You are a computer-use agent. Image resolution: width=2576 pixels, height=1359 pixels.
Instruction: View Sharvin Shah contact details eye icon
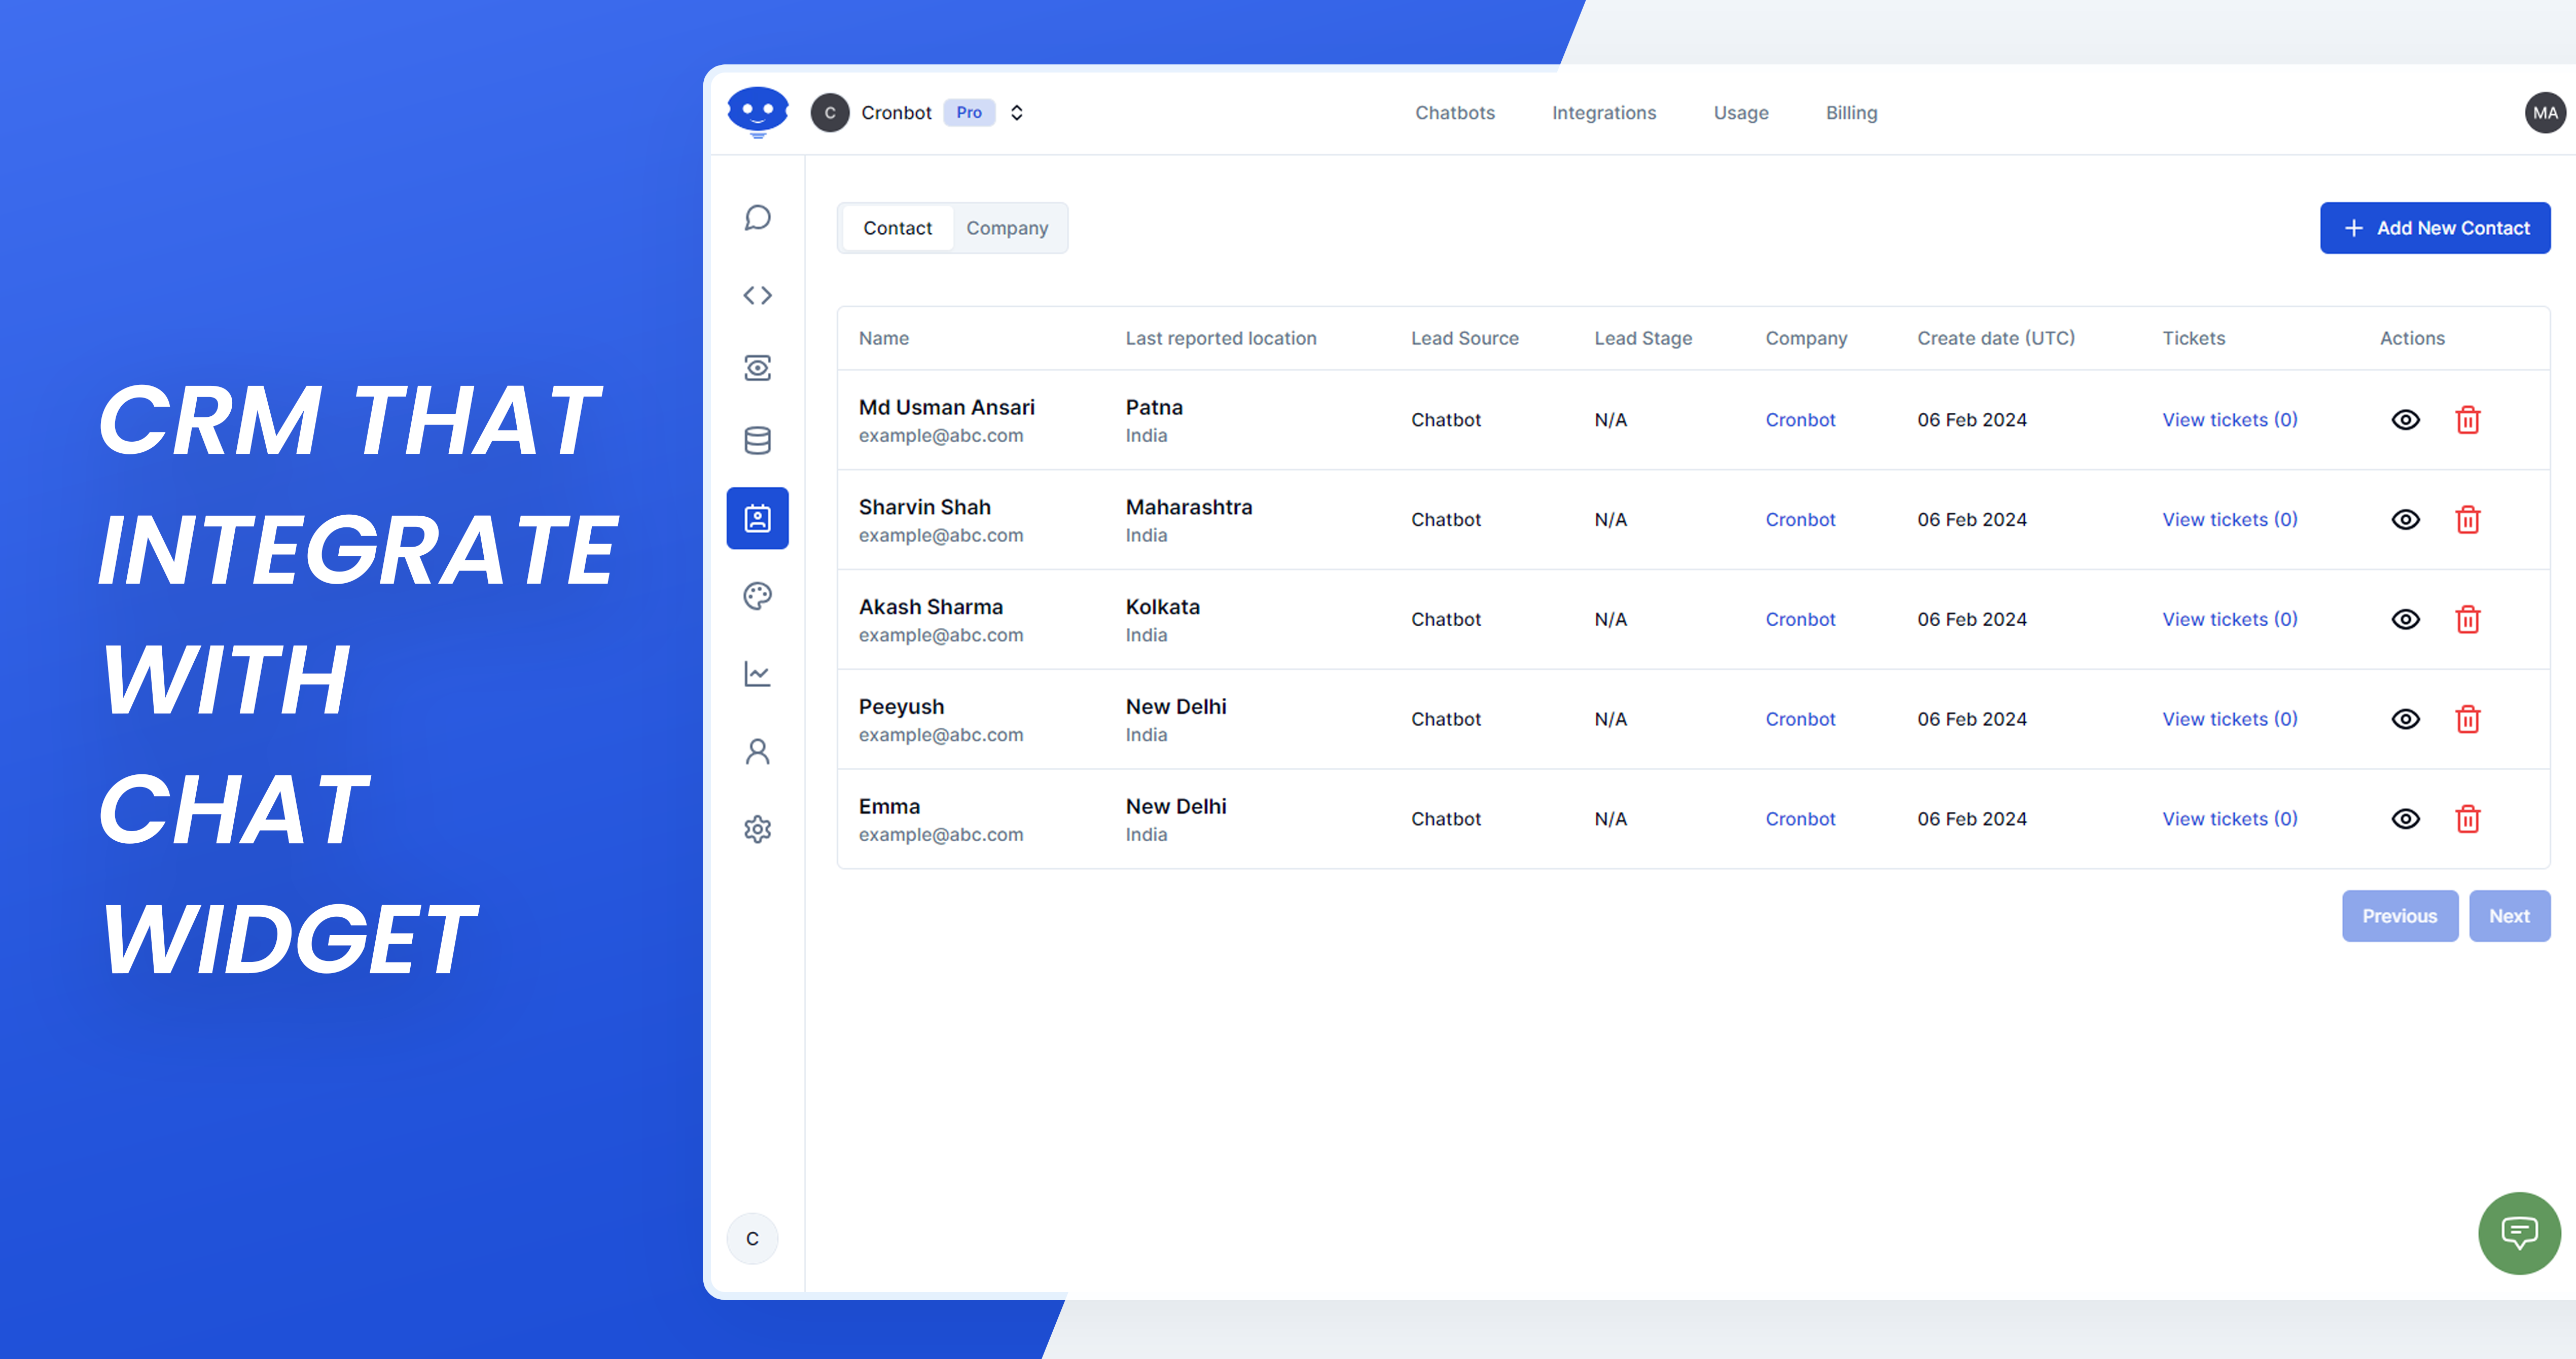2405,520
